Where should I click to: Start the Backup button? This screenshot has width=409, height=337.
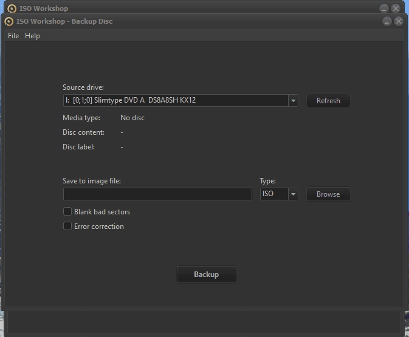pyautogui.click(x=207, y=274)
